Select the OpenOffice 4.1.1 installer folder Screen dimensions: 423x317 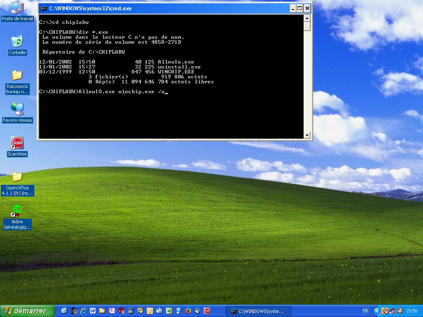17,177
